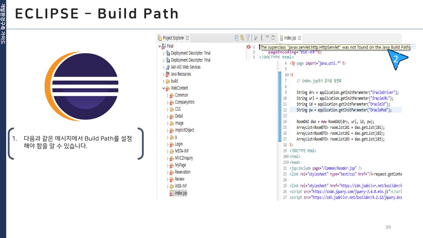Screen dimensions: 423x238
Task: Open the Project Explorer filter funnel icon
Action: coord(248,38)
